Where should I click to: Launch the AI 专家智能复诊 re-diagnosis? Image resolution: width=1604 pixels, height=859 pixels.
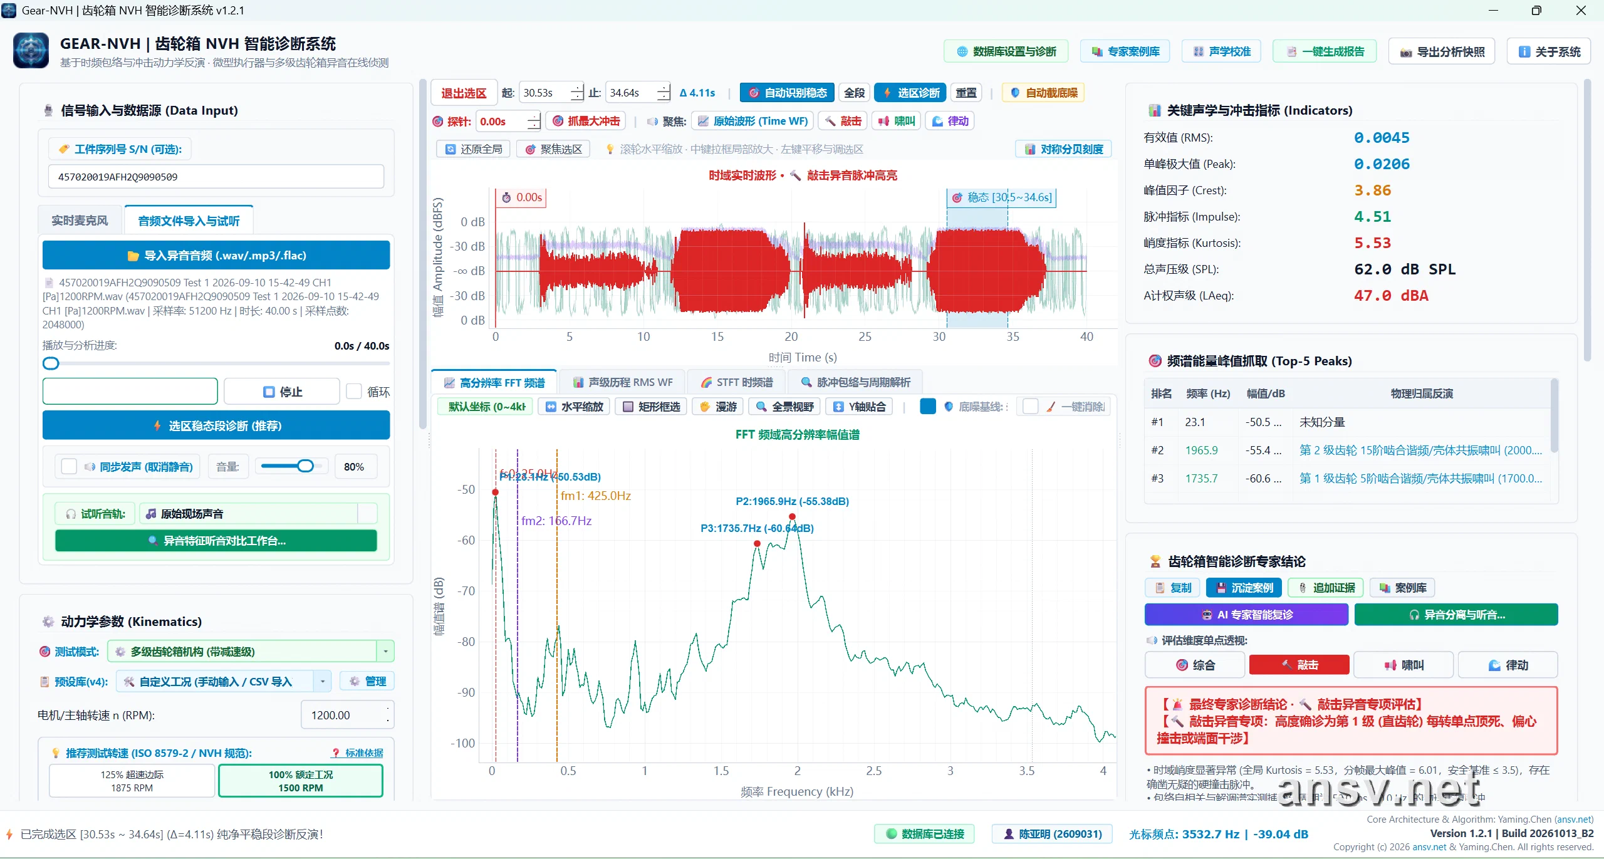(x=1246, y=615)
